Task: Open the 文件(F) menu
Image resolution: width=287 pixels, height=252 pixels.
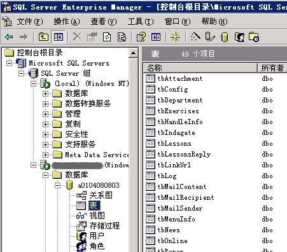Action: coord(30,22)
